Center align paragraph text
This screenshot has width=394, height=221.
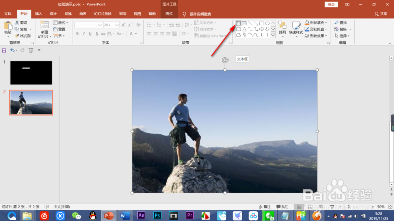coord(156,33)
